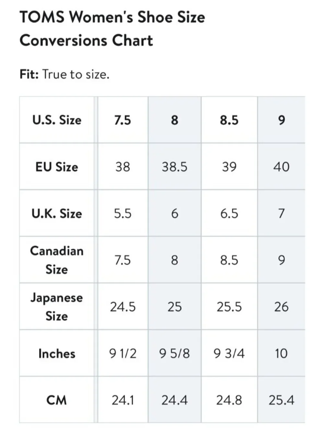Select Japanese size 26 cell
The height and width of the screenshot is (432, 324).
point(281,307)
